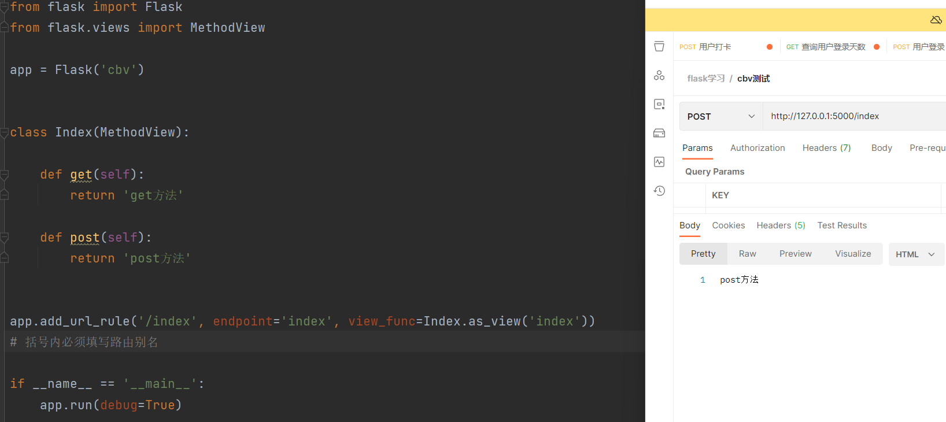Select the request Body tab
Screen dimensions: 946x422
[881, 148]
